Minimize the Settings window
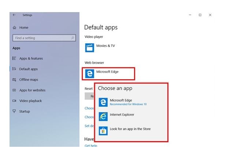Screen dimensions: 227x160 click(190, 15)
